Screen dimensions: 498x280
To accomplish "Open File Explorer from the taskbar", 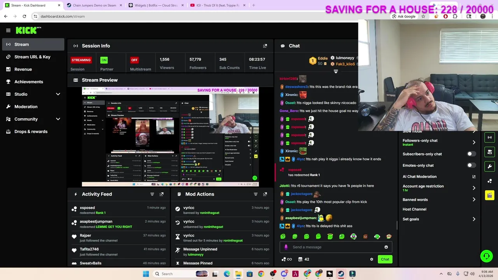I will click(x=238, y=274).
